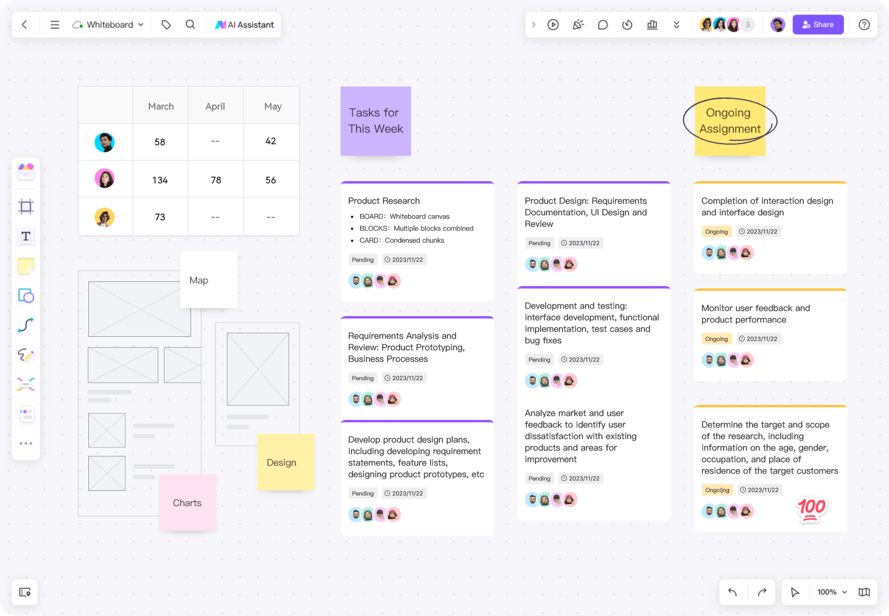Select the Sticky note tool
Image resolution: width=889 pixels, height=616 pixels.
point(26,266)
